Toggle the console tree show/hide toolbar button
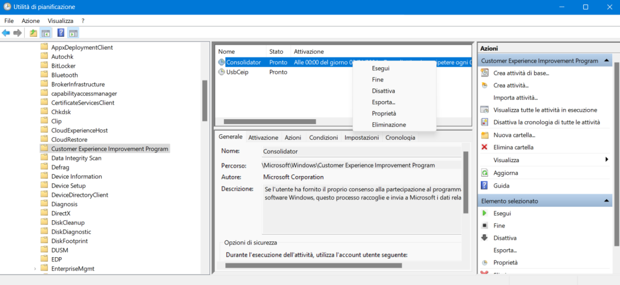This screenshot has width=620, height=285. tap(45, 33)
